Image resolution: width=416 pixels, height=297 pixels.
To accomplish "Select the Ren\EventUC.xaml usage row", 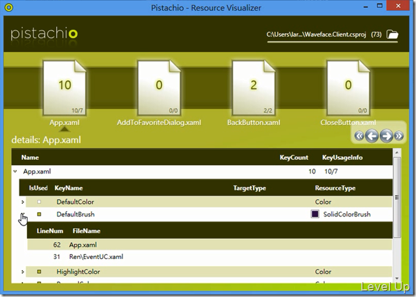I will (x=209, y=257).
